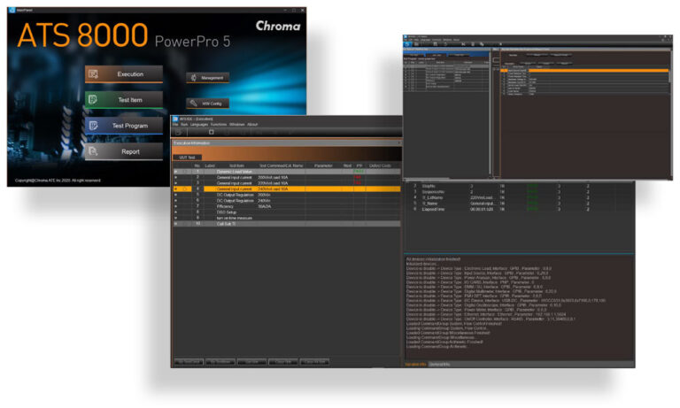Click the Management gear icon
This screenshot has height=408, width=680.
(x=193, y=78)
